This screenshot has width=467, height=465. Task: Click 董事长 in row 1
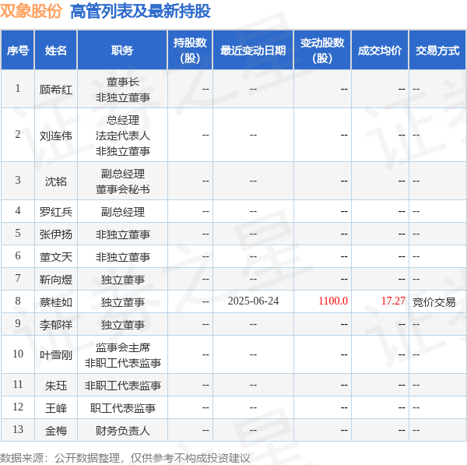point(123,82)
